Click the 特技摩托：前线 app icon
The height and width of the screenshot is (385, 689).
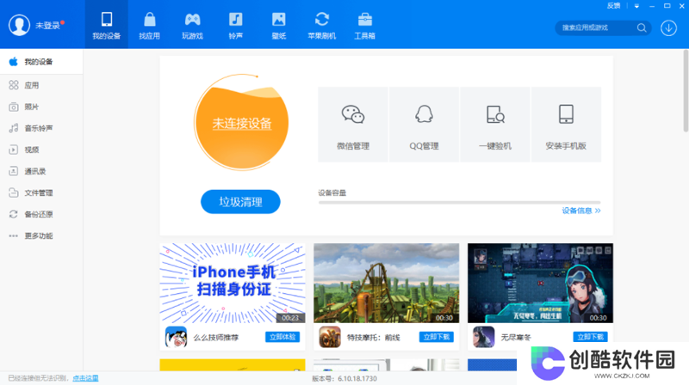pyautogui.click(x=330, y=337)
